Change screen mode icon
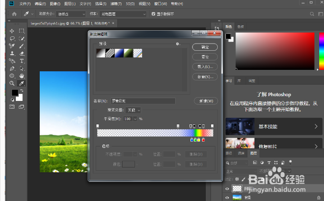 click(x=22, y=107)
